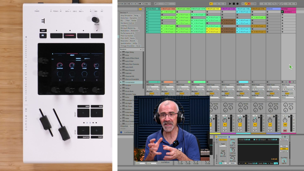The width and height of the screenshot is (304, 171).
Task: Toggle track 10 activator button
Action: click(x=285, y=125)
